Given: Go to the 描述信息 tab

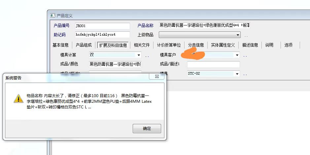Looking at the screenshot, I should [250, 45].
